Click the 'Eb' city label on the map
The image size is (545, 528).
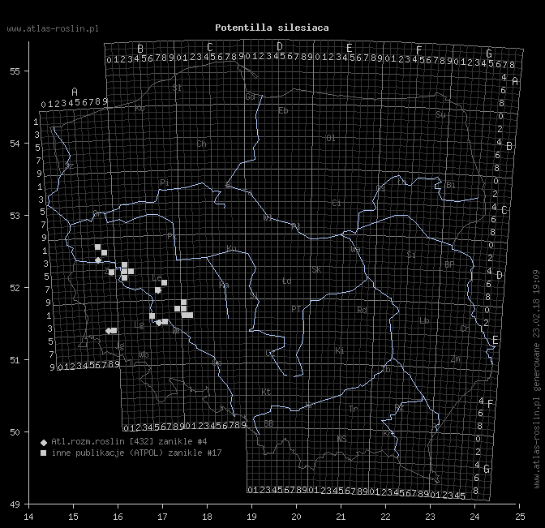click(283, 111)
